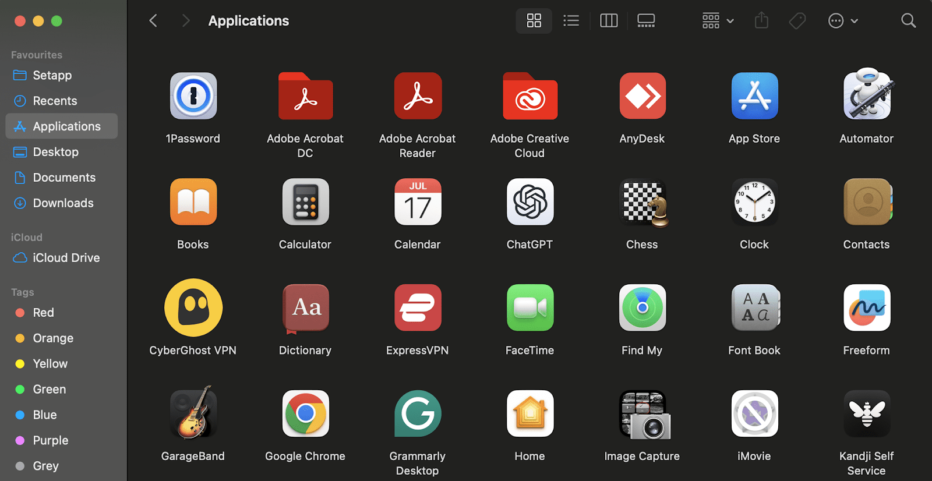
Task: Click the Share button in toolbar
Action: pos(761,21)
